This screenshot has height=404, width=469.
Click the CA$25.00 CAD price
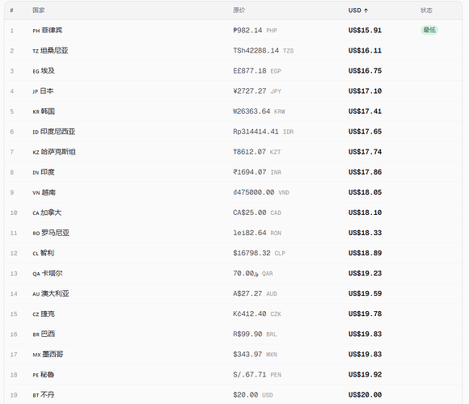(257, 213)
